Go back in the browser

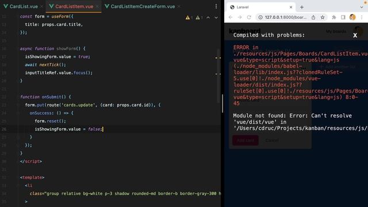(231, 17)
